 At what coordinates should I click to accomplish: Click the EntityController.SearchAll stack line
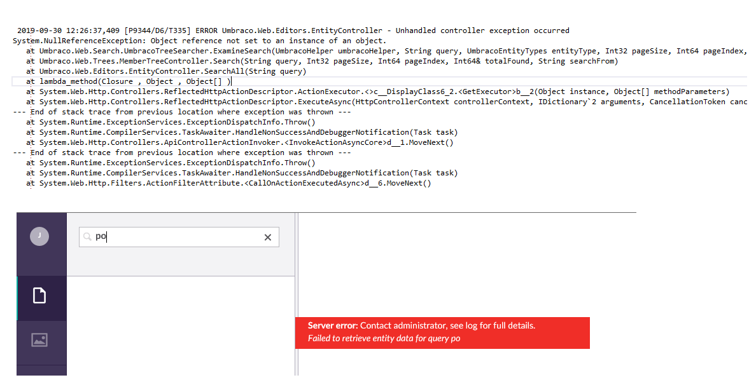coord(166,71)
